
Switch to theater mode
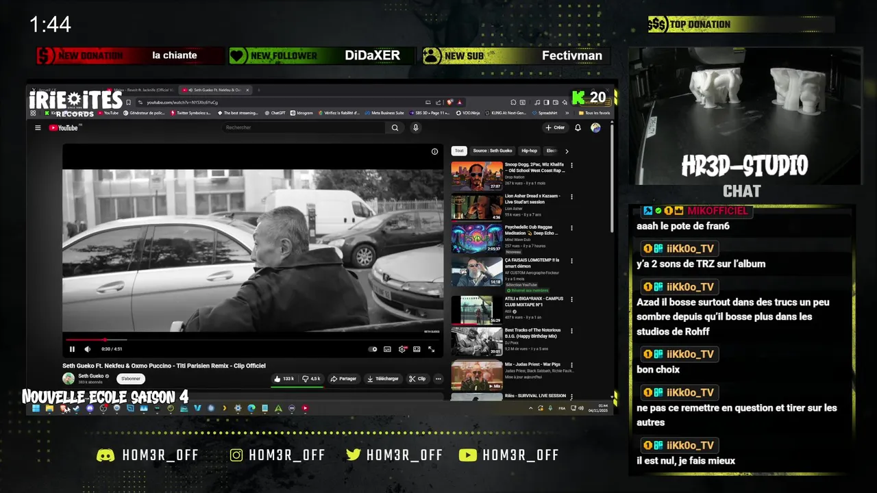pos(417,349)
